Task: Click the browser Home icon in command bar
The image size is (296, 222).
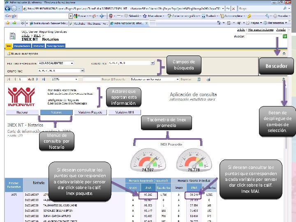Action: [x=219, y=23]
